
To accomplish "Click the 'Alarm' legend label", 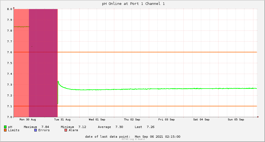I will tap(73, 130).
